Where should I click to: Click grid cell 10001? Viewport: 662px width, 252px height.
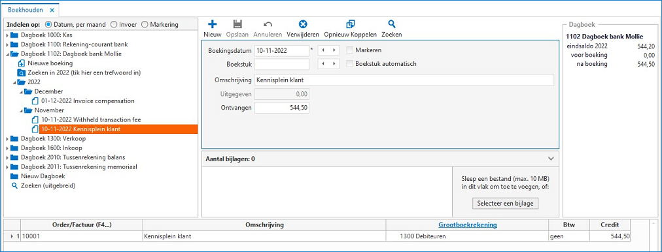[82, 236]
